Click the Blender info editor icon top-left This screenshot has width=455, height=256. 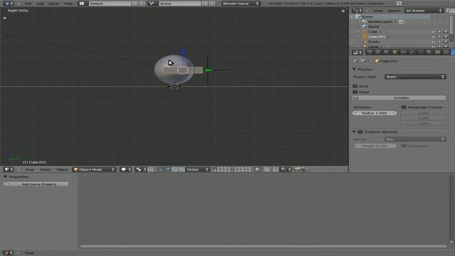point(8,3)
